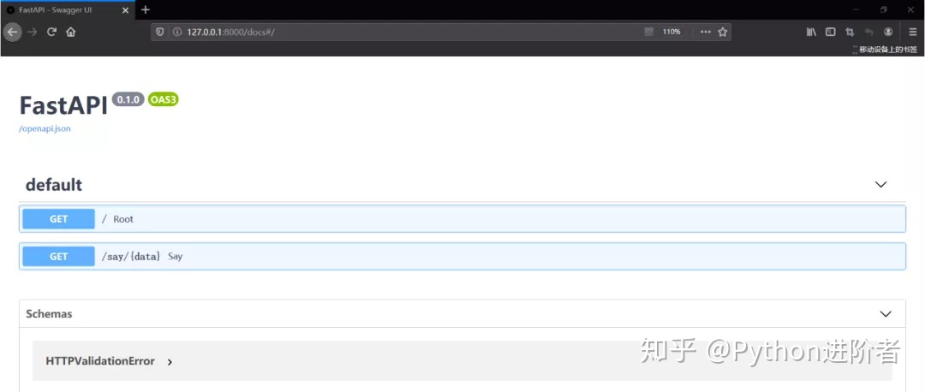
Task: Click the GET badge of /say/{data}
Action: point(58,257)
